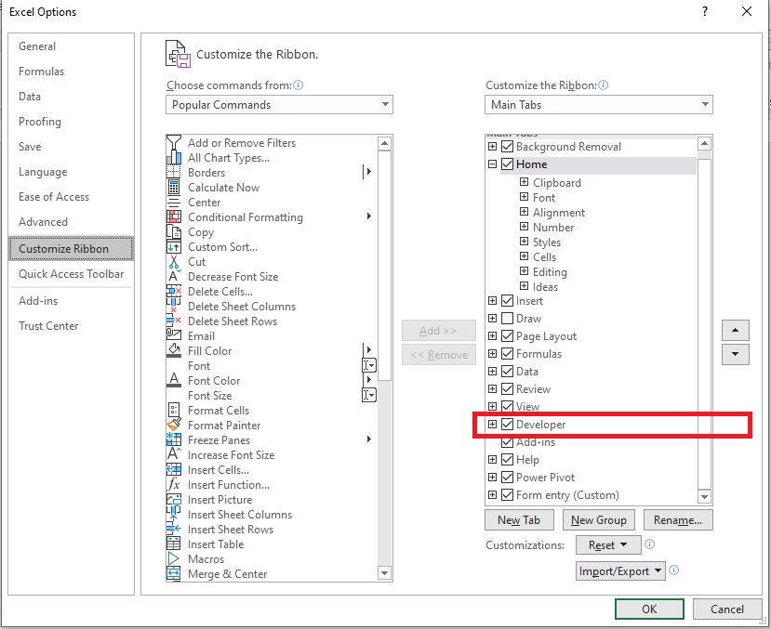The width and height of the screenshot is (771, 629).
Task: Switch to the Quick Access Toolbar section
Action: tap(71, 274)
